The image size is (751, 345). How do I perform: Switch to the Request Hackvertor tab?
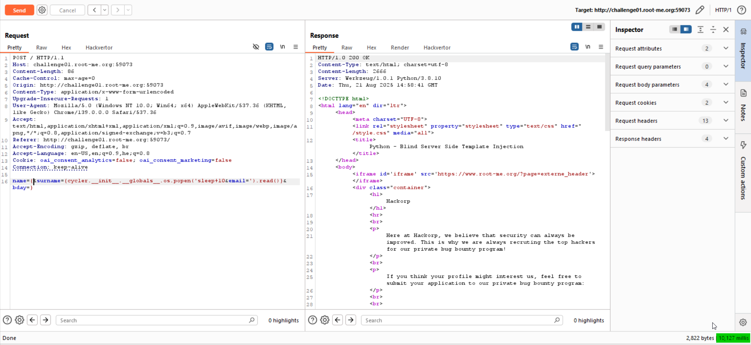(99, 48)
